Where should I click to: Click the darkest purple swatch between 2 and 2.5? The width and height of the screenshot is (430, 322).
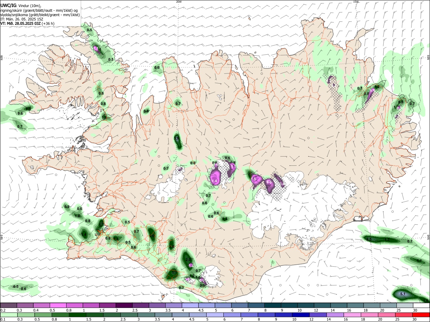(124, 306)
